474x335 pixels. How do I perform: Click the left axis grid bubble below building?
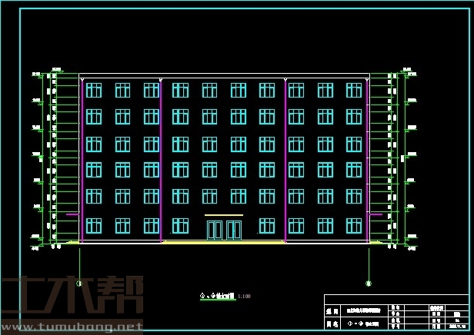click(x=79, y=283)
